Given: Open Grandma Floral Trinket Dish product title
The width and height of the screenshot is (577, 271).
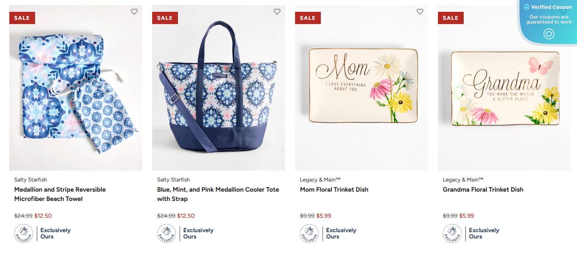Looking at the screenshot, I should point(483,190).
